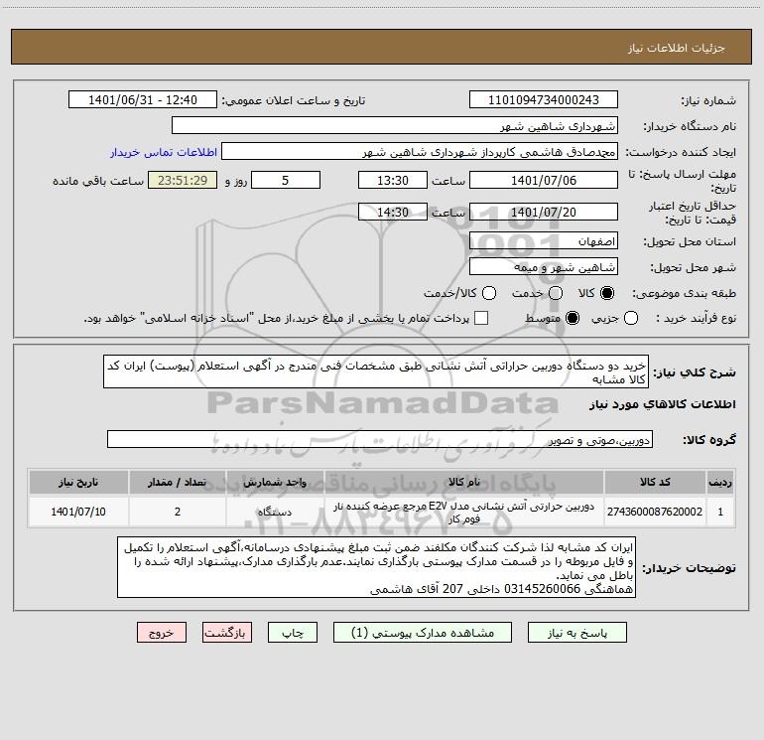Click price validity date 1401/07/20

coord(544,213)
